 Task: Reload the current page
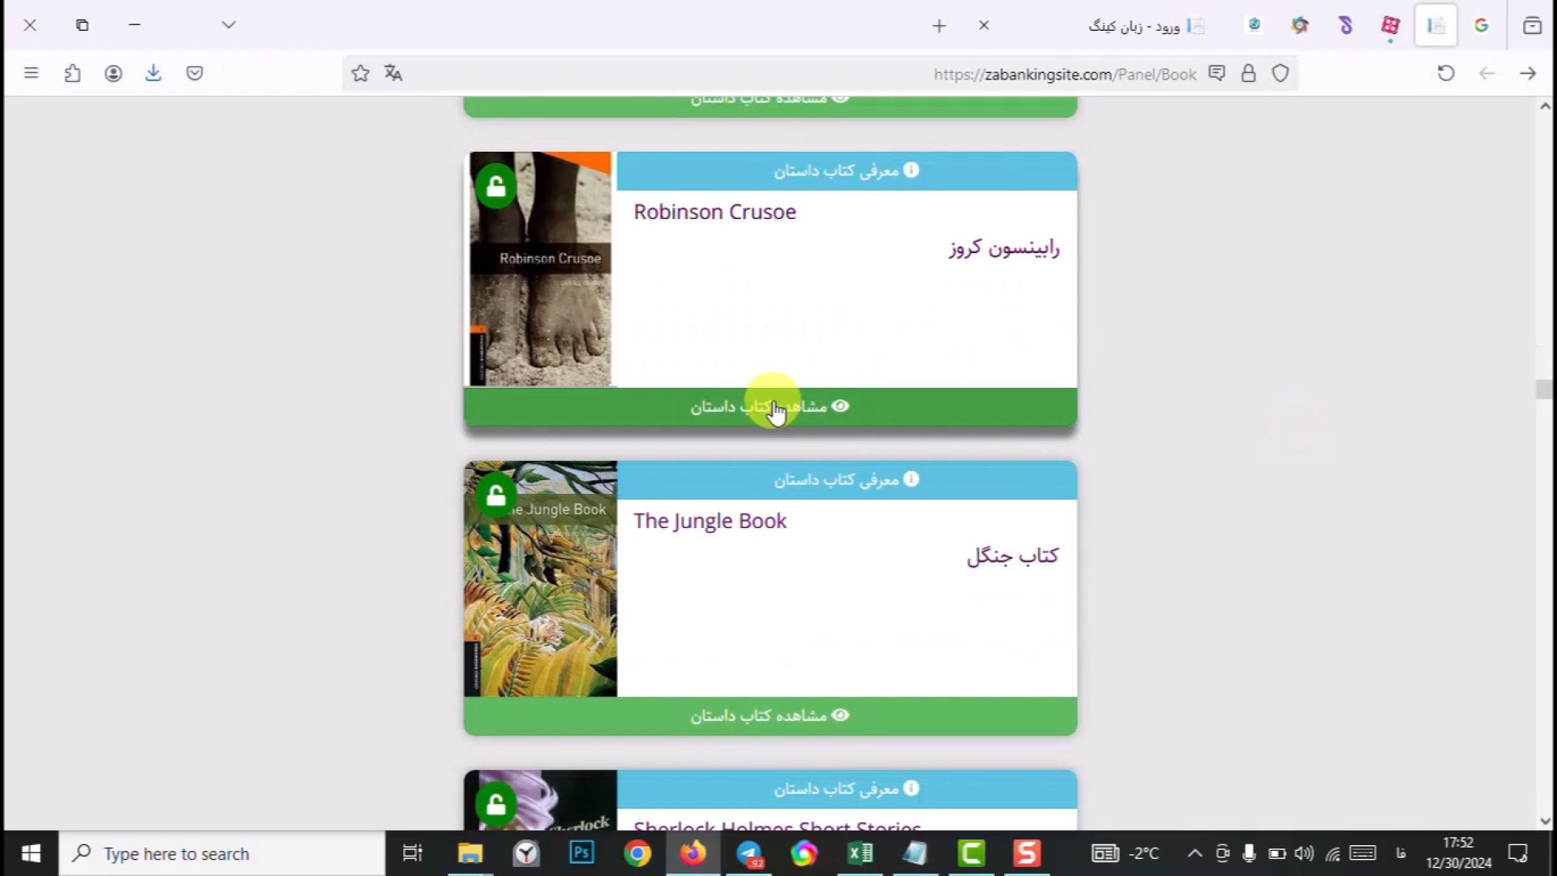point(1446,73)
